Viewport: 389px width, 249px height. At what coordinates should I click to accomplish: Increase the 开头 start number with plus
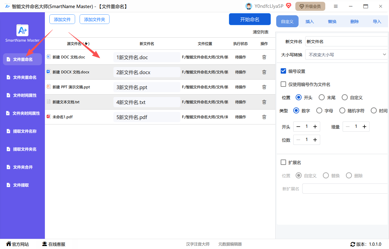pos(315,127)
